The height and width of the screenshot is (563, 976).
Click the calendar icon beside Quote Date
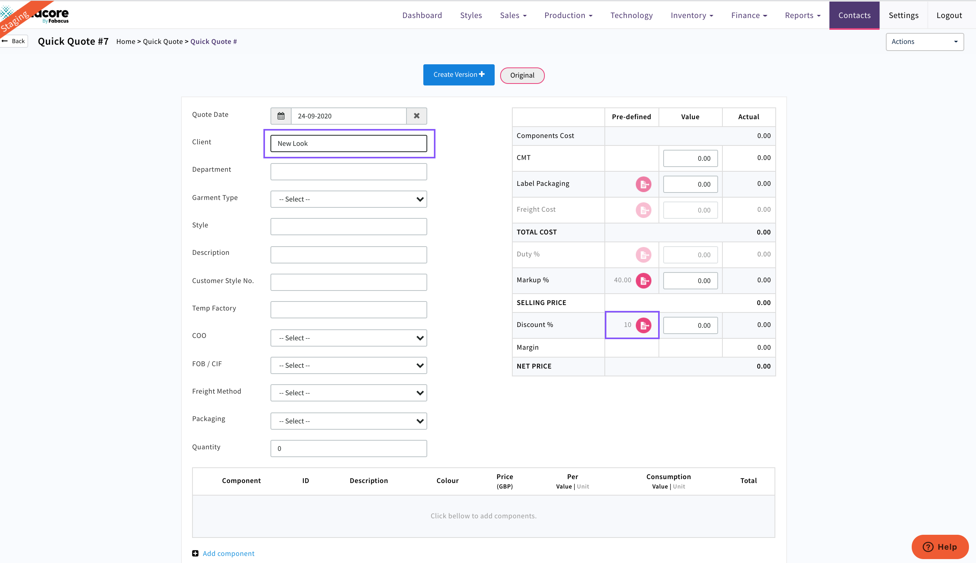pos(281,116)
